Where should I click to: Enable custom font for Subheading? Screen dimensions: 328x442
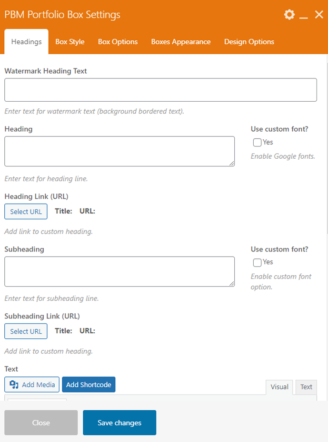pyautogui.click(x=258, y=262)
